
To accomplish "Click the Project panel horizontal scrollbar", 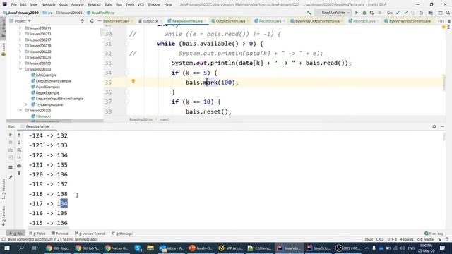I will [x=39, y=121].
